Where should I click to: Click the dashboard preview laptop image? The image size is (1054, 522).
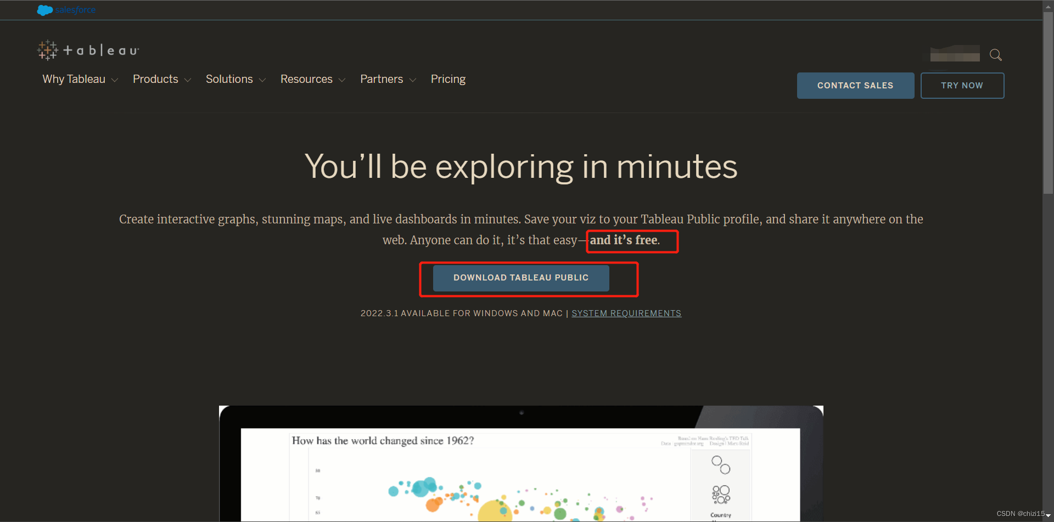click(521, 464)
